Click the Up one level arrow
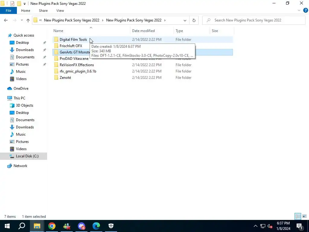The width and height of the screenshot is (309, 232). (28, 20)
